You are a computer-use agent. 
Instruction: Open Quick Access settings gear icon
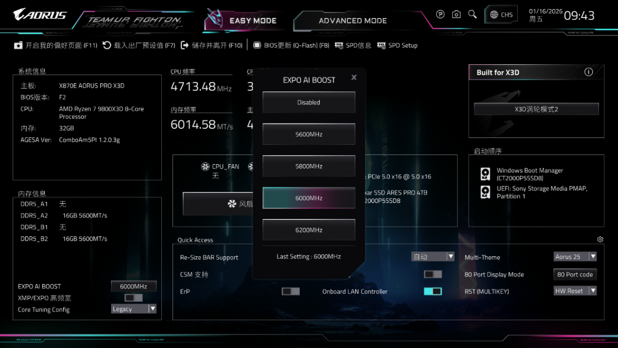coord(600,239)
